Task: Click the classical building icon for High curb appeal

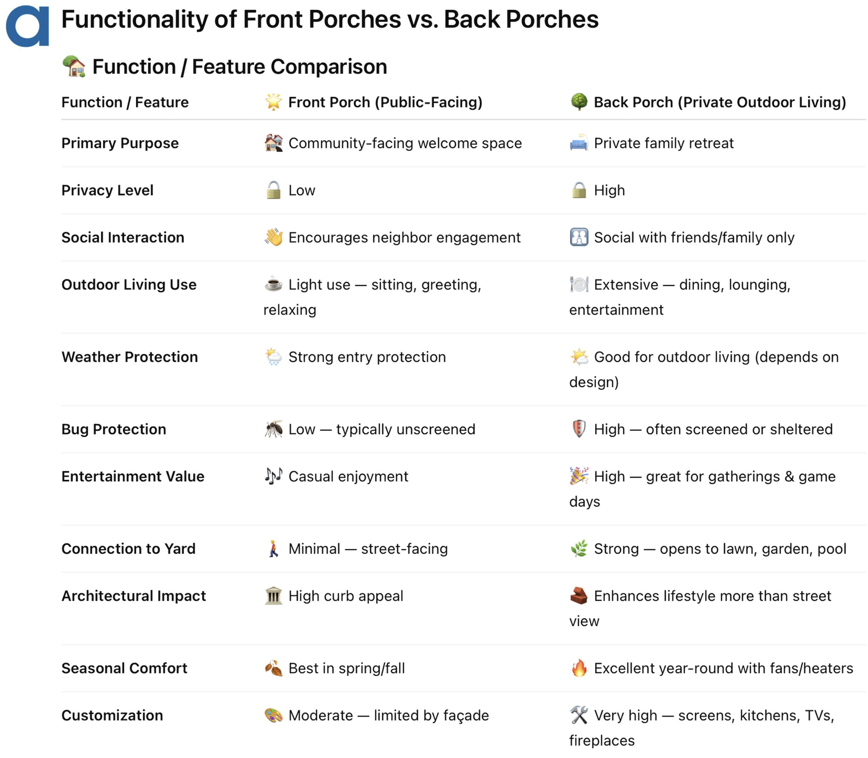Action: pos(274,596)
